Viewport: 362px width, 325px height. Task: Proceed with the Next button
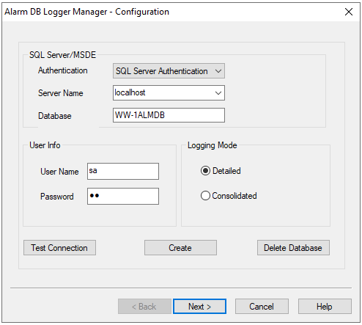coord(199,306)
